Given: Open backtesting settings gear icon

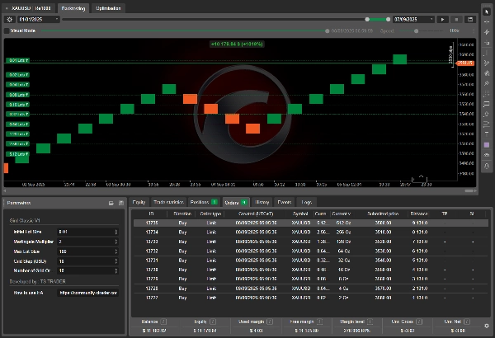Looking at the screenshot, I should [x=9, y=20].
